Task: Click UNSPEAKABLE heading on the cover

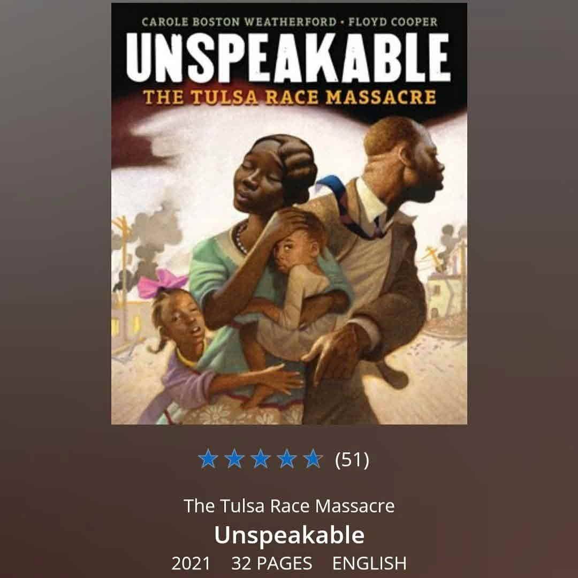Action: pyautogui.click(x=288, y=58)
